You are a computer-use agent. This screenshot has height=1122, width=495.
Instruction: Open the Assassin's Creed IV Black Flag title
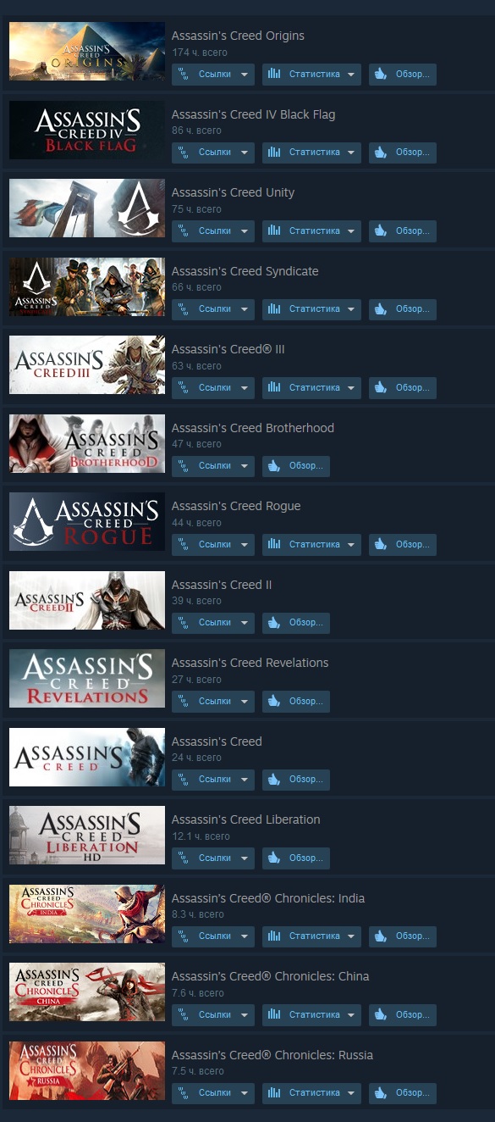[x=253, y=114]
